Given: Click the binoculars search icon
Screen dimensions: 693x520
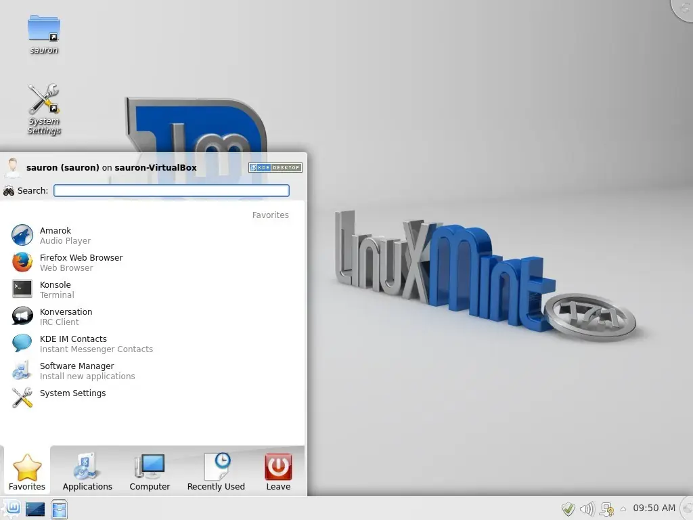Looking at the screenshot, I should tap(9, 191).
